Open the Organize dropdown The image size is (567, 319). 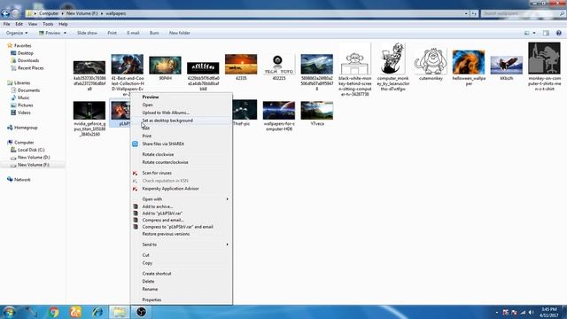click(x=17, y=33)
